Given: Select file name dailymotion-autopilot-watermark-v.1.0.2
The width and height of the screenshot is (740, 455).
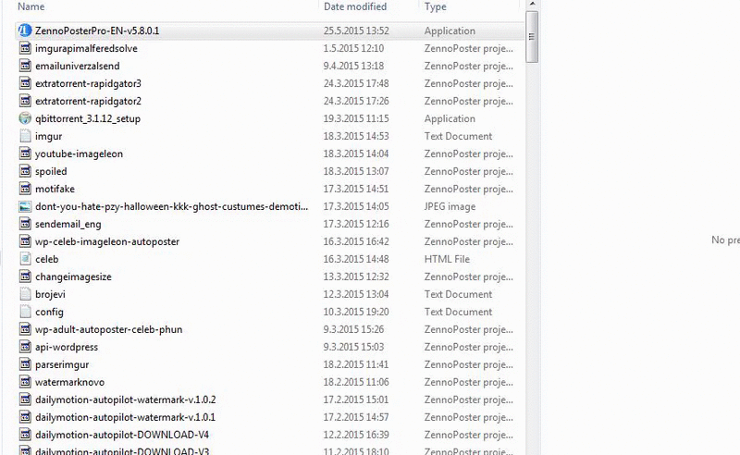Looking at the screenshot, I should click(126, 400).
